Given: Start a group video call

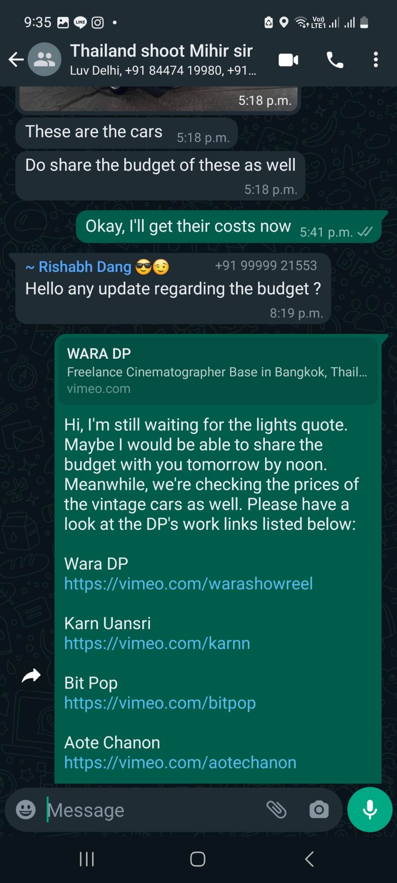Looking at the screenshot, I should (x=288, y=60).
